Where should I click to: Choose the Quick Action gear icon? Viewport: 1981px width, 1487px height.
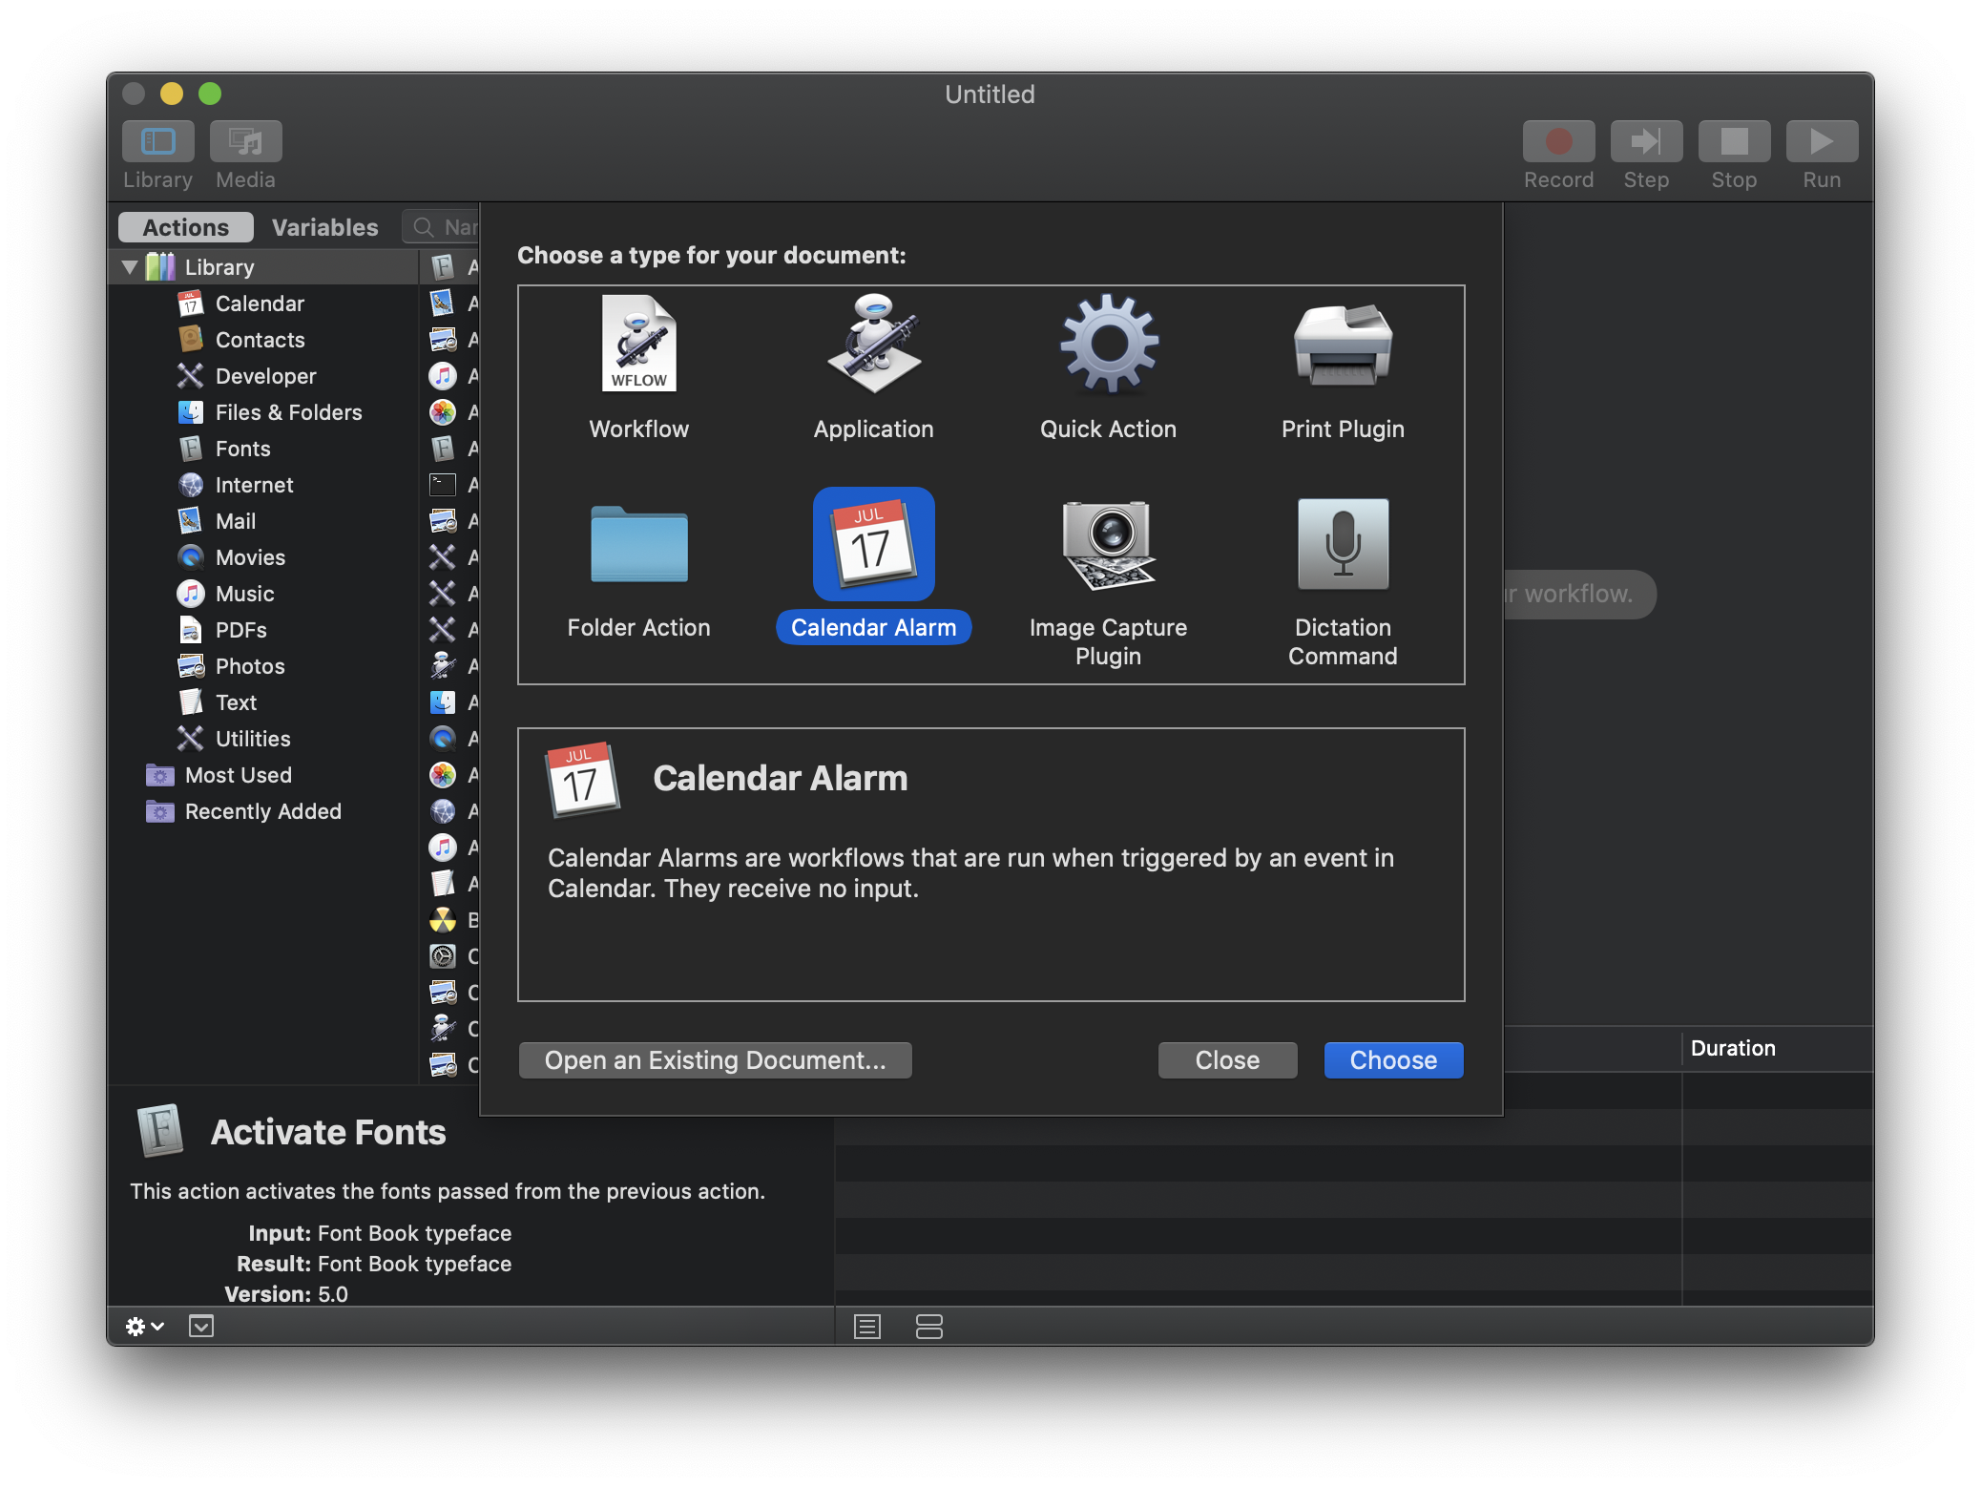pos(1109,346)
